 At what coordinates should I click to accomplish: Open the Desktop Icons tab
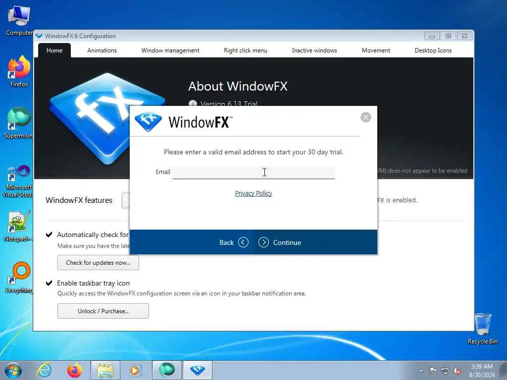433,50
